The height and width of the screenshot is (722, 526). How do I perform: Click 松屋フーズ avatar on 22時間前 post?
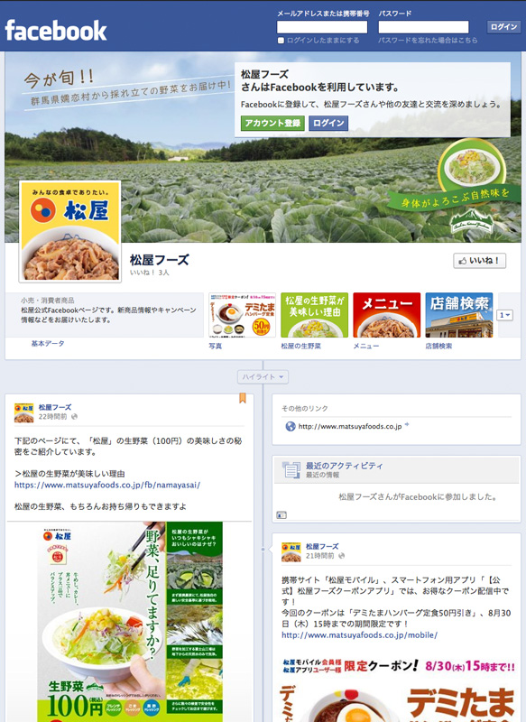pyautogui.click(x=24, y=412)
